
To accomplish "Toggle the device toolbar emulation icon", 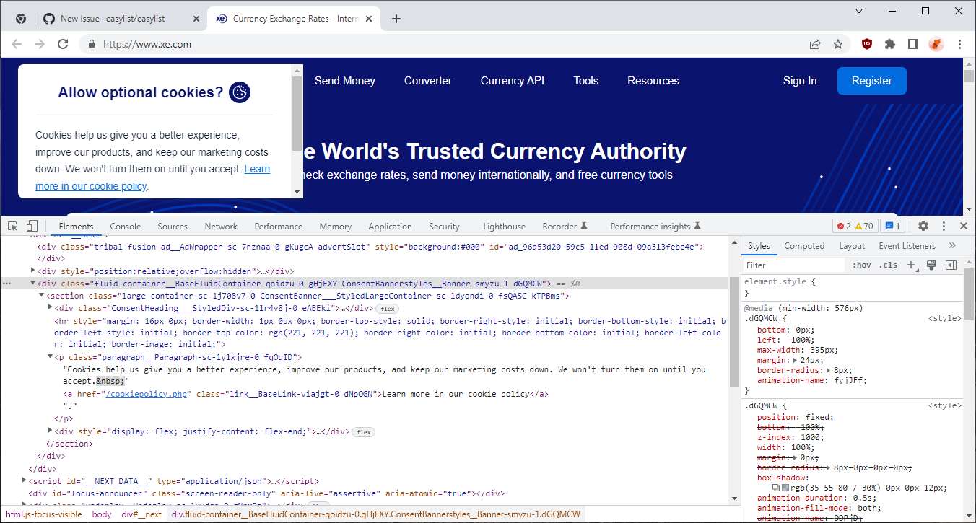I will (x=30, y=226).
